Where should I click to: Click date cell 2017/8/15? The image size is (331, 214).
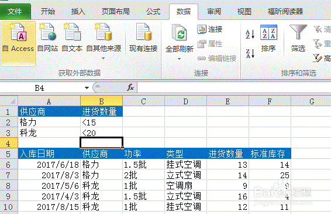[49, 206]
